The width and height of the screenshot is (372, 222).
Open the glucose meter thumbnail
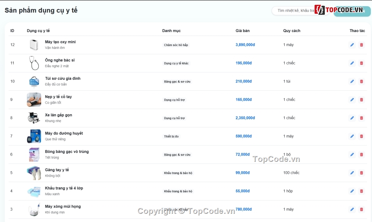(x=34, y=136)
